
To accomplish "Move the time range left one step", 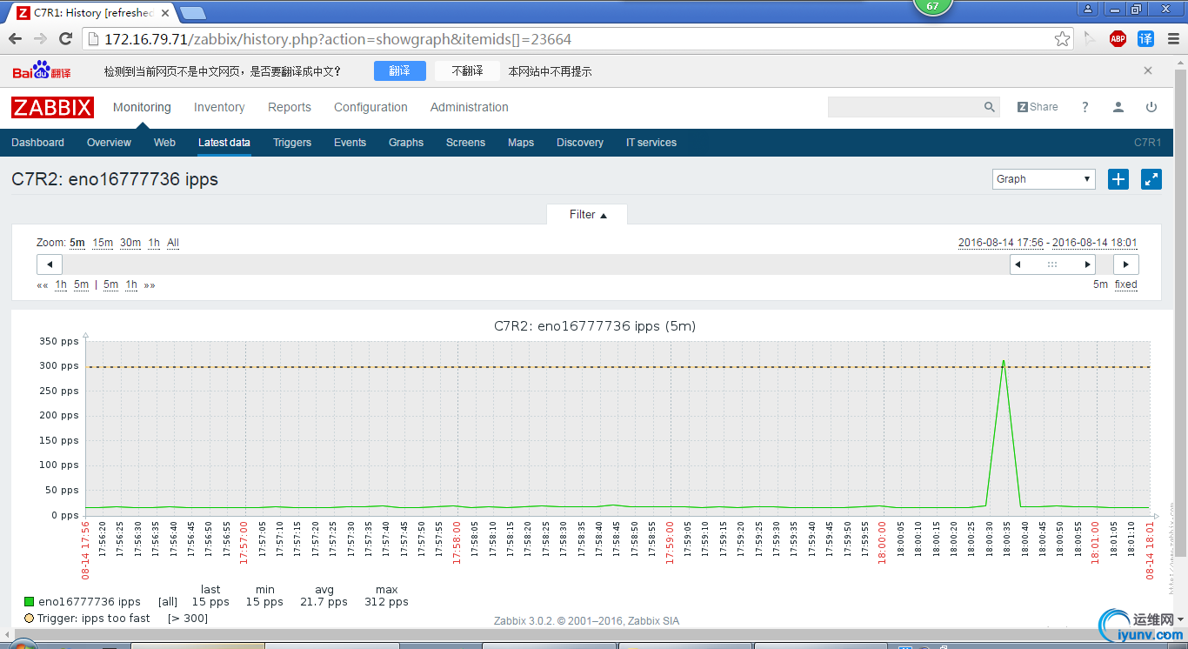I will (50, 264).
